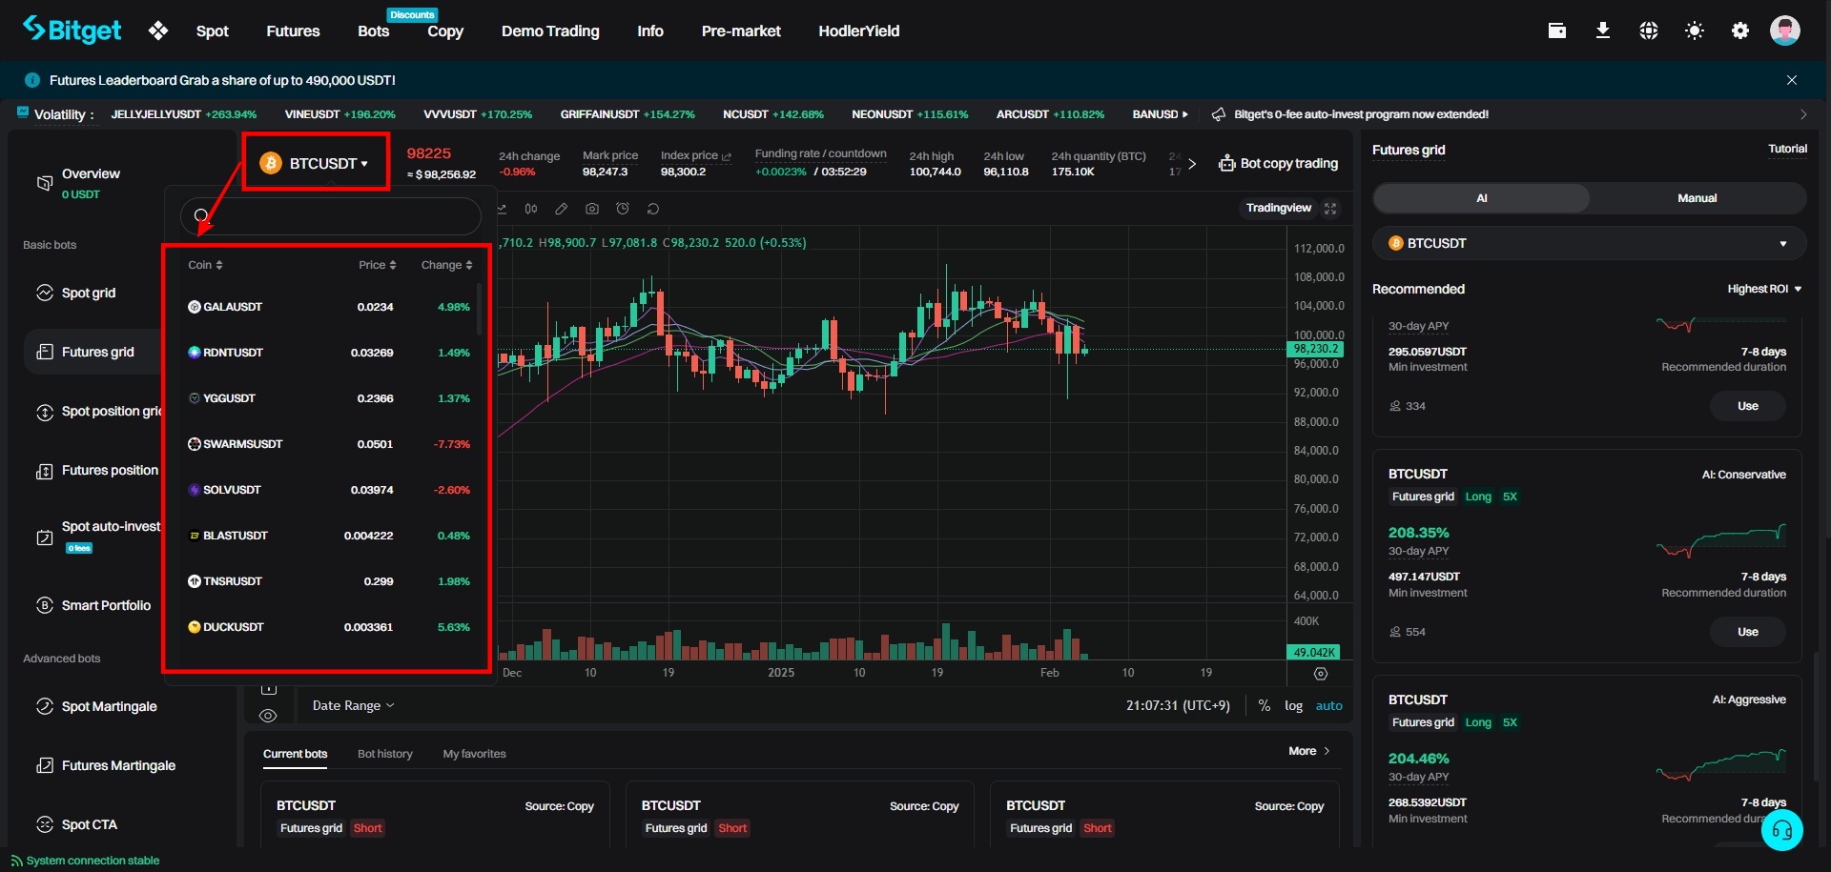
Task: Toggle auto scale on chart
Action: (x=1328, y=705)
